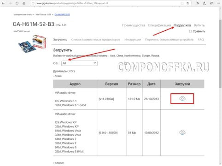Open reading view icon in address bar
222x166 pixels.
182,3
